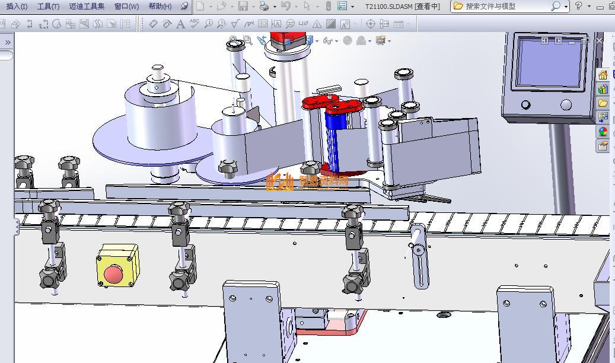
Task: Click the Zoom to Fit magnifier icon
Action: 234,41
